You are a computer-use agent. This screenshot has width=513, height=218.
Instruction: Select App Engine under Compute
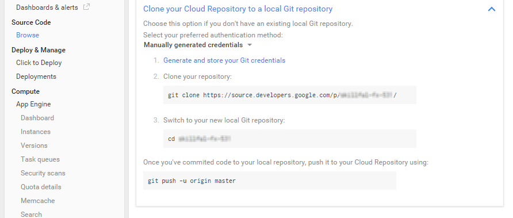33,104
